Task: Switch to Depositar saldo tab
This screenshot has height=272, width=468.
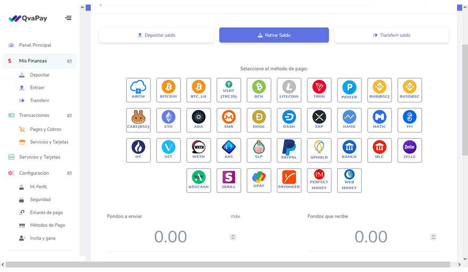Action: coord(156,35)
